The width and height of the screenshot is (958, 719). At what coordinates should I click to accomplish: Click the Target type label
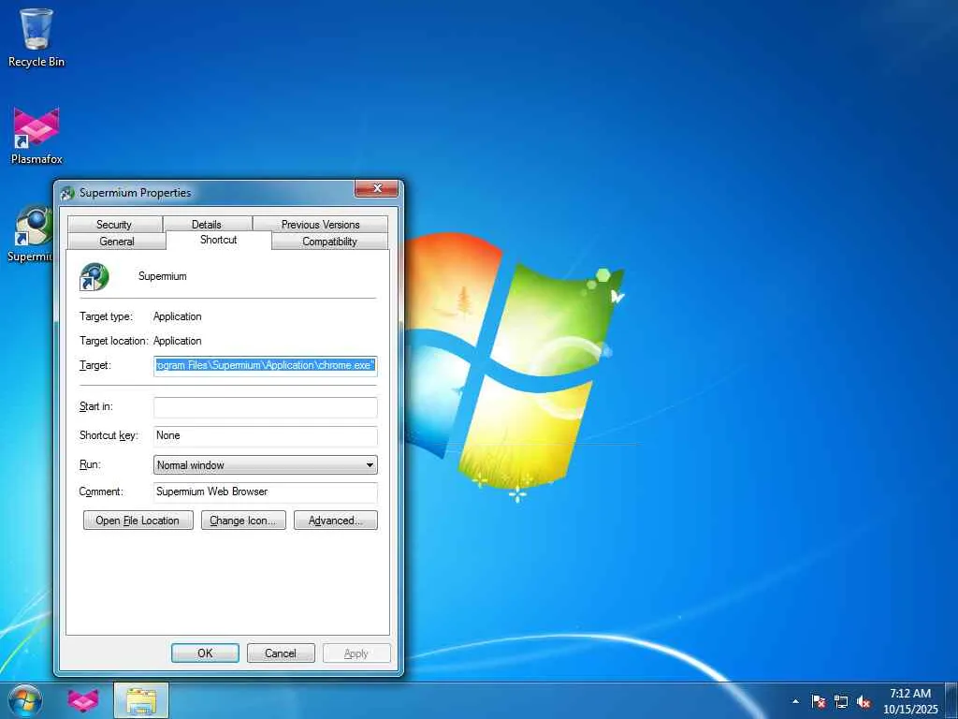pos(106,316)
